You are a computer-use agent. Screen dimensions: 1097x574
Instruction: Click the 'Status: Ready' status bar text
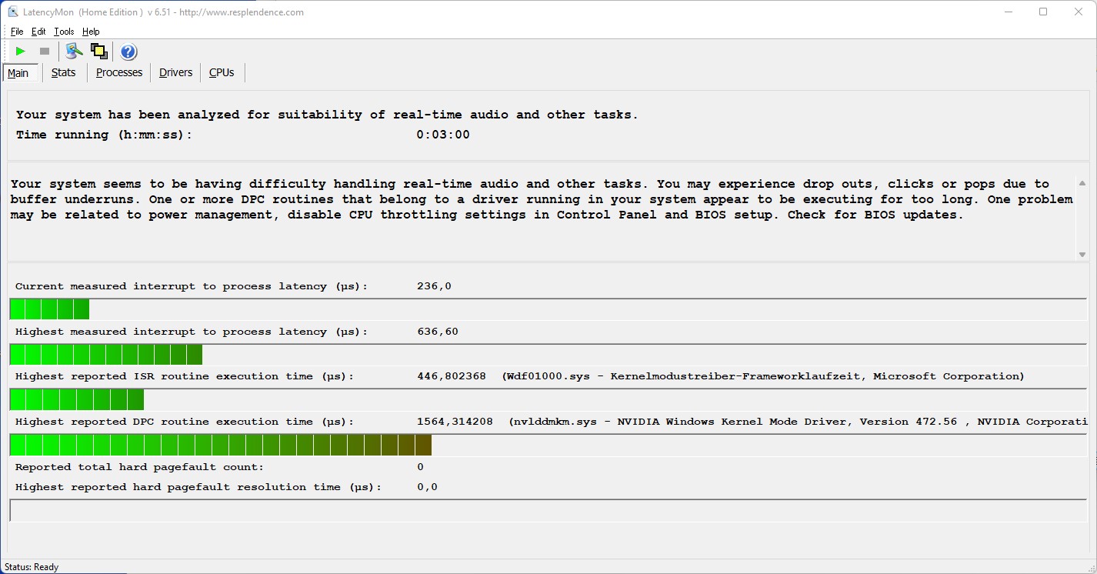tap(32, 567)
